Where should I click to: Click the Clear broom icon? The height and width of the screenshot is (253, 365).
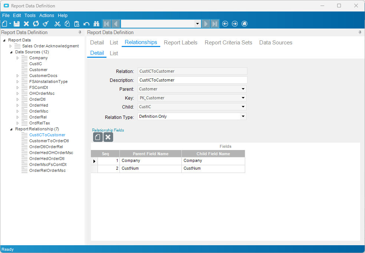click(46, 24)
